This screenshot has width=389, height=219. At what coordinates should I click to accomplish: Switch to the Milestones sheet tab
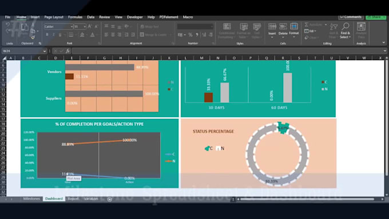[31, 198]
